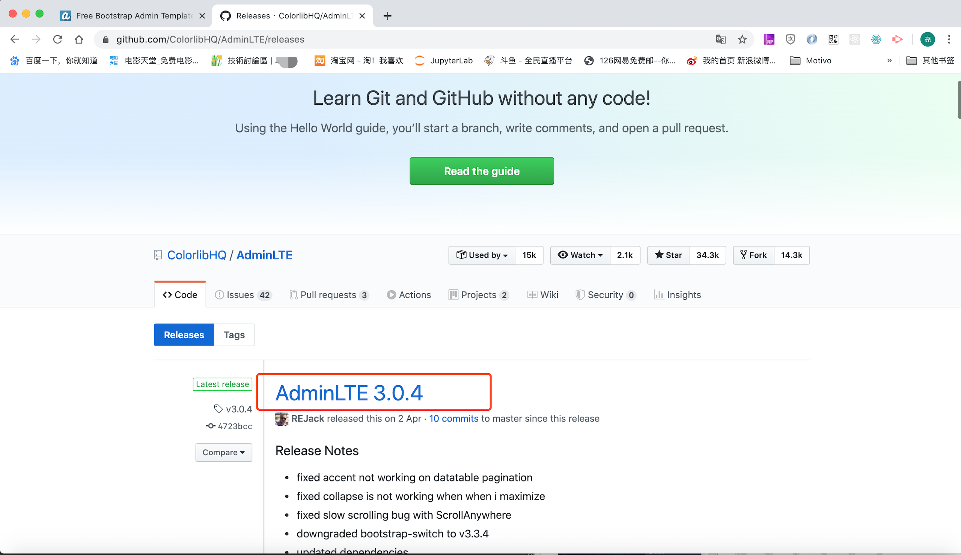Image resolution: width=961 pixels, height=555 pixels.
Task: Open the Security tab
Action: click(x=606, y=294)
